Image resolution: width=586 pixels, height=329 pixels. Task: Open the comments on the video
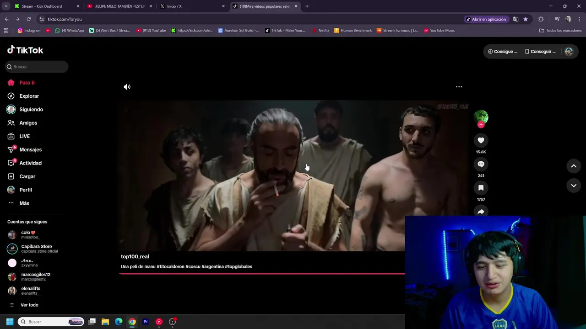coord(481,164)
